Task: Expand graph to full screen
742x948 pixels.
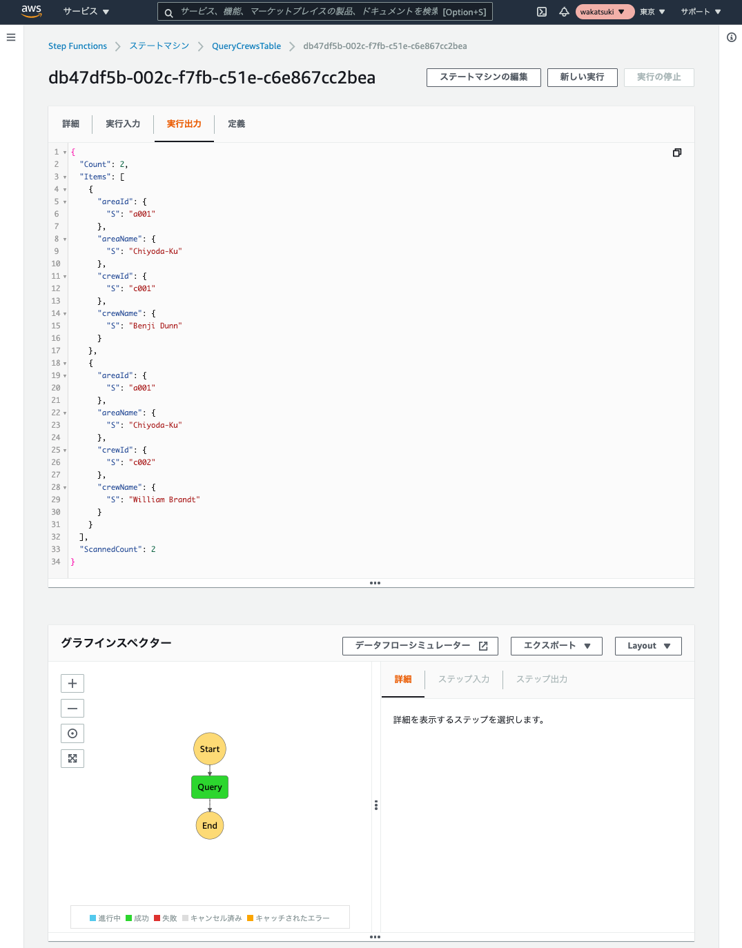Action: pos(72,758)
